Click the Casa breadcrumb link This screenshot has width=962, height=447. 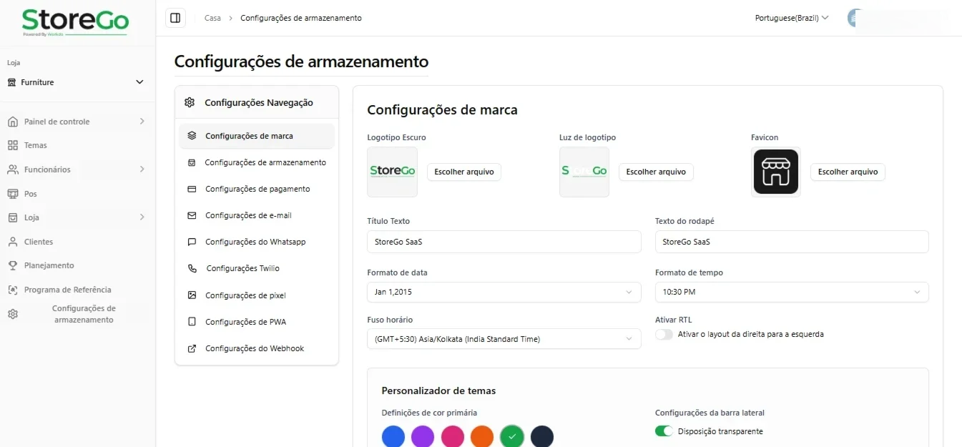tap(212, 18)
